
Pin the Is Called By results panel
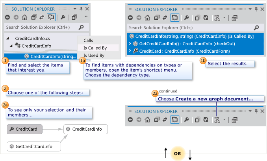[256, 9]
